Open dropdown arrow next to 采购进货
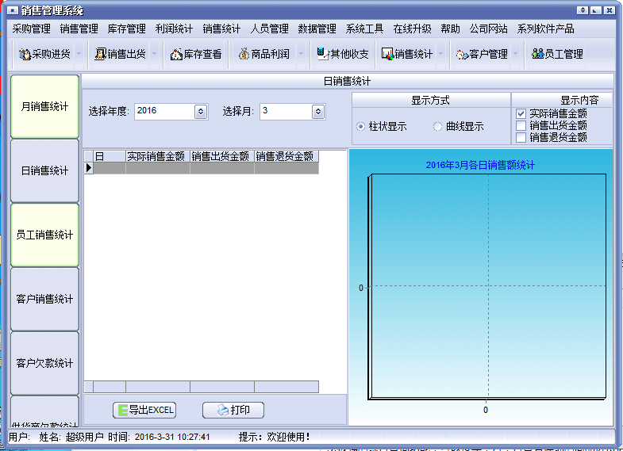This screenshot has width=623, height=451. pyautogui.click(x=78, y=54)
